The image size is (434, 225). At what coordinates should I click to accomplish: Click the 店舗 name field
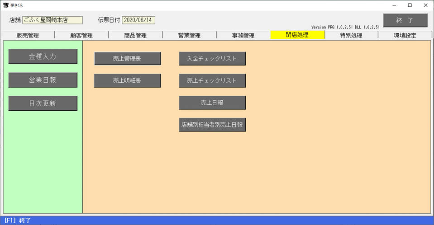tap(52, 20)
